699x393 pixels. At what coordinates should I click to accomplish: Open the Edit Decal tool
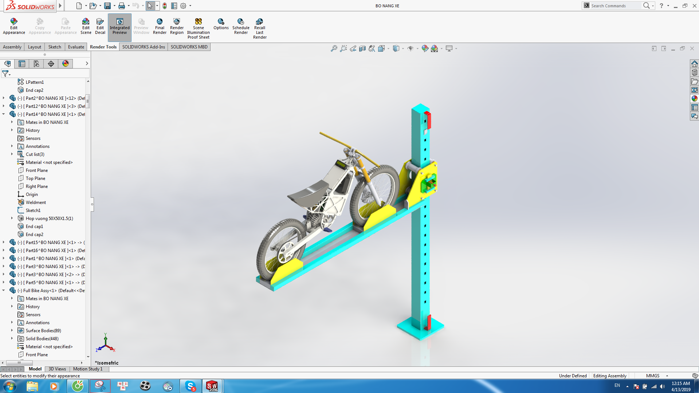(100, 26)
